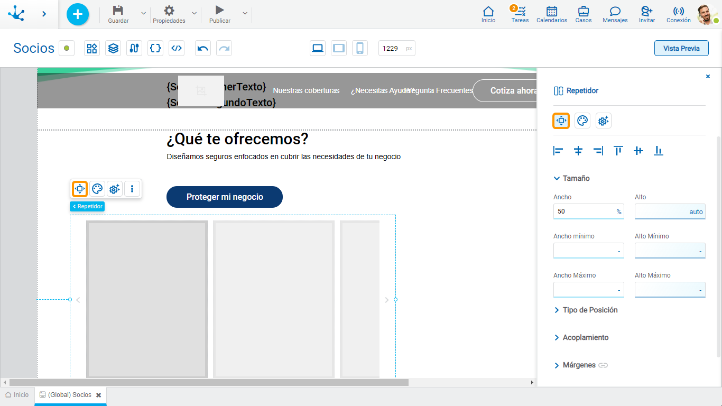The image size is (722, 406).
Task: Click Proteger mi negocio button
Action: 225,197
